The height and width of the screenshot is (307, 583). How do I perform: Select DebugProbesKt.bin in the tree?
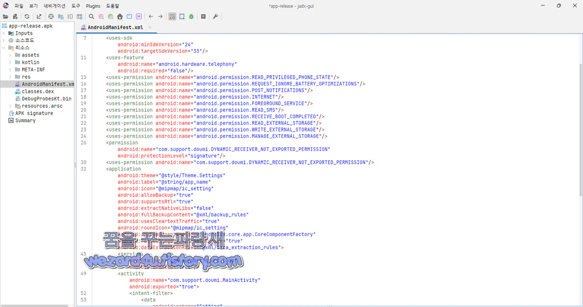46,99
